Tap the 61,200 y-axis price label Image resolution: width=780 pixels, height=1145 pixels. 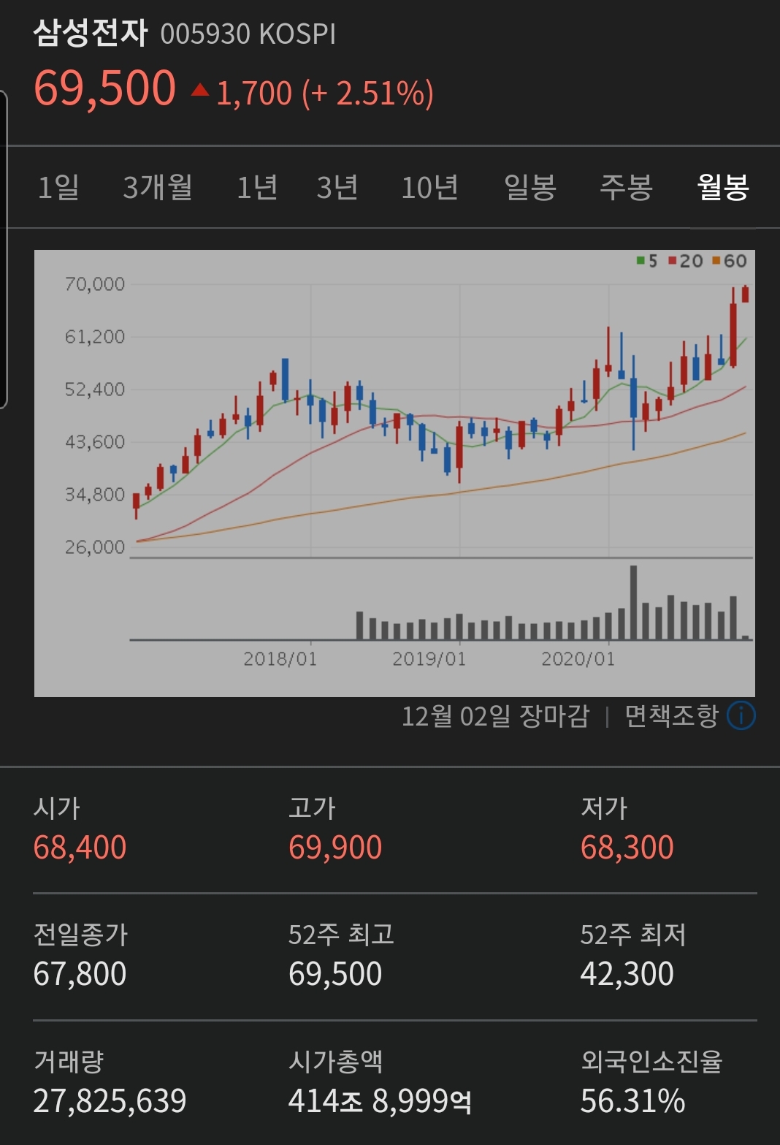pyautogui.click(x=95, y=337)
